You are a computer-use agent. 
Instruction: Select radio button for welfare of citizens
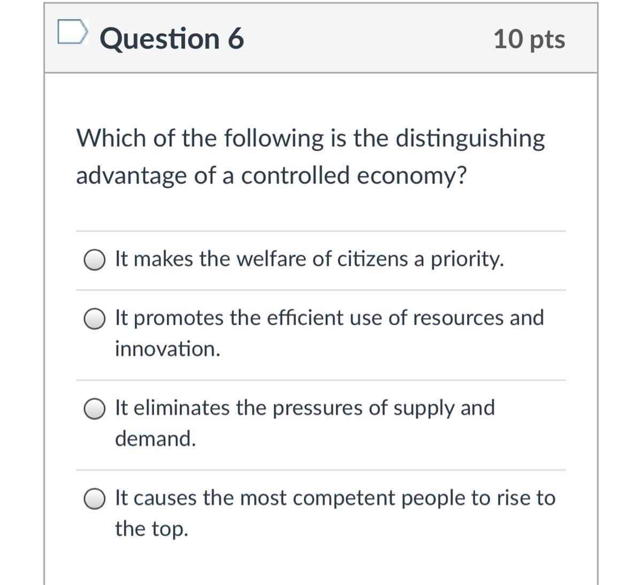(94, 260)
